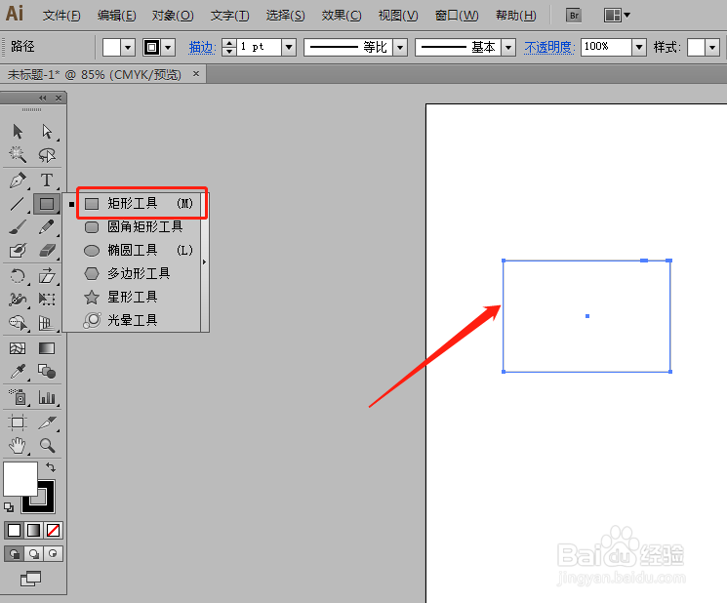Viewport: 727px width, 603px height.
Task: Open the 基本 brush definition dropdown
Action: tap(508, 47)
